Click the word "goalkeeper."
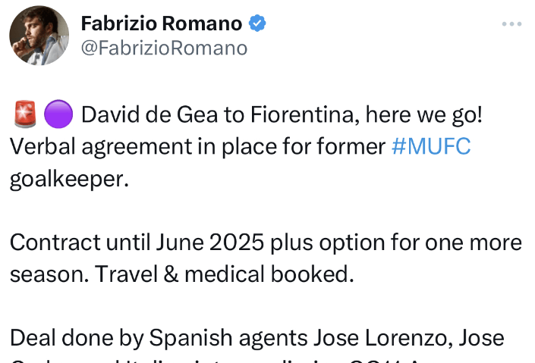Viewport: 535px width, 363px height. [x=69, y=179]
